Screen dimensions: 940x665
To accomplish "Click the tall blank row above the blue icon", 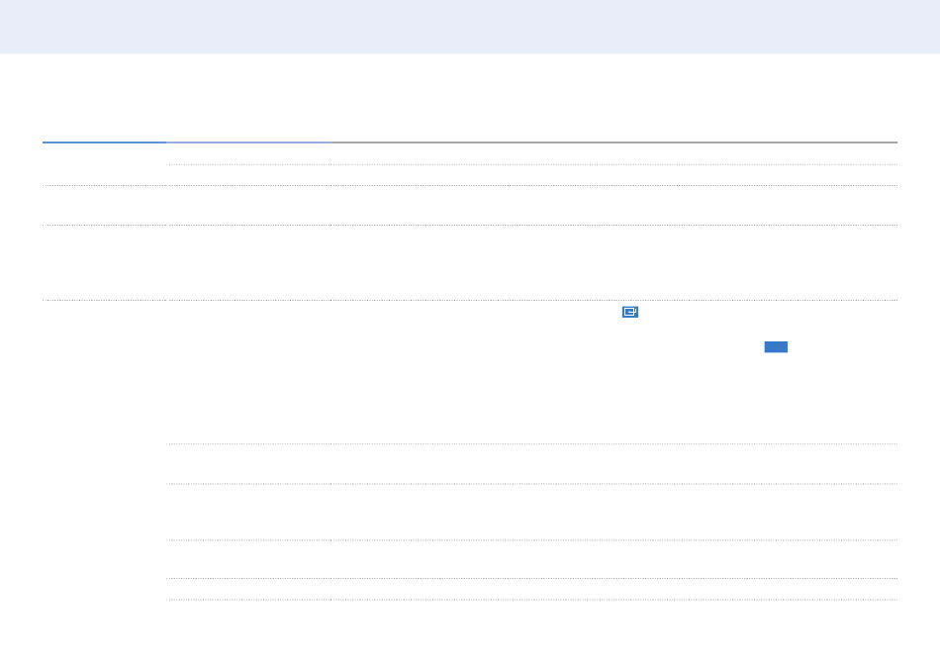I will [470, 262].
